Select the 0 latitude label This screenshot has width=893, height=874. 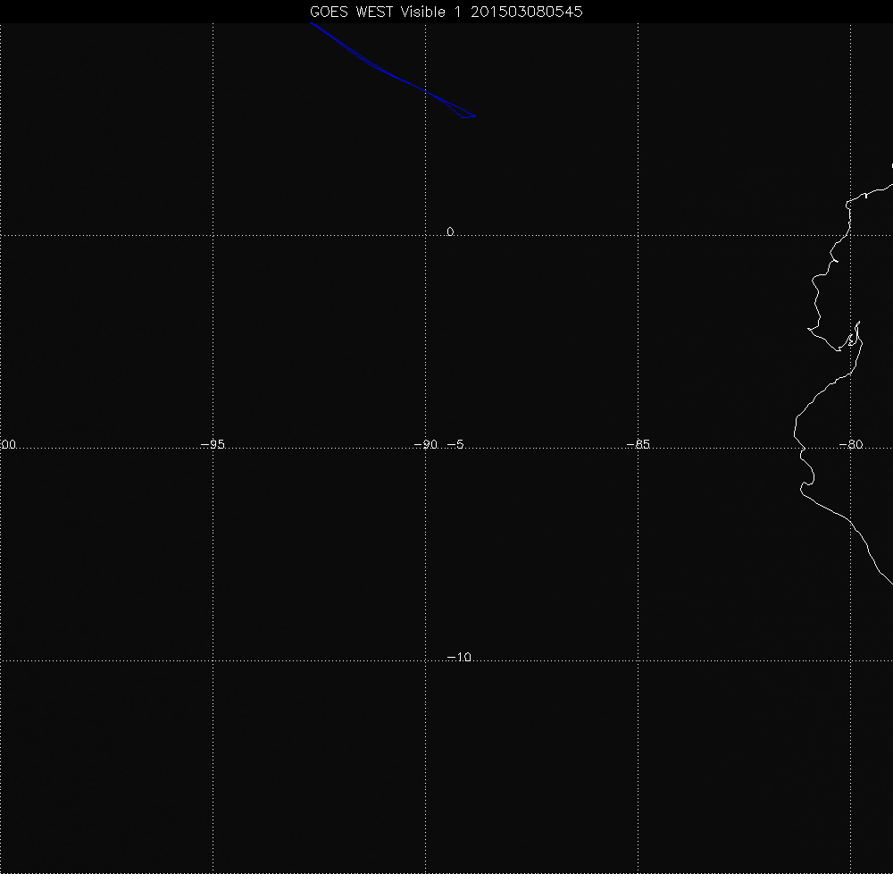pos(450,231)
